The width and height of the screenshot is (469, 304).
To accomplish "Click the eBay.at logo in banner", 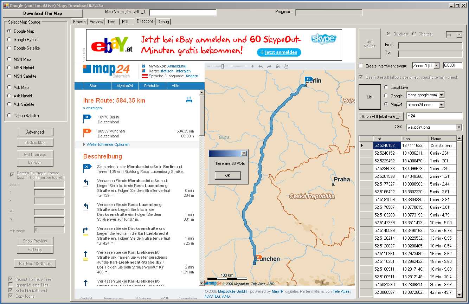I will coord(111,45).
